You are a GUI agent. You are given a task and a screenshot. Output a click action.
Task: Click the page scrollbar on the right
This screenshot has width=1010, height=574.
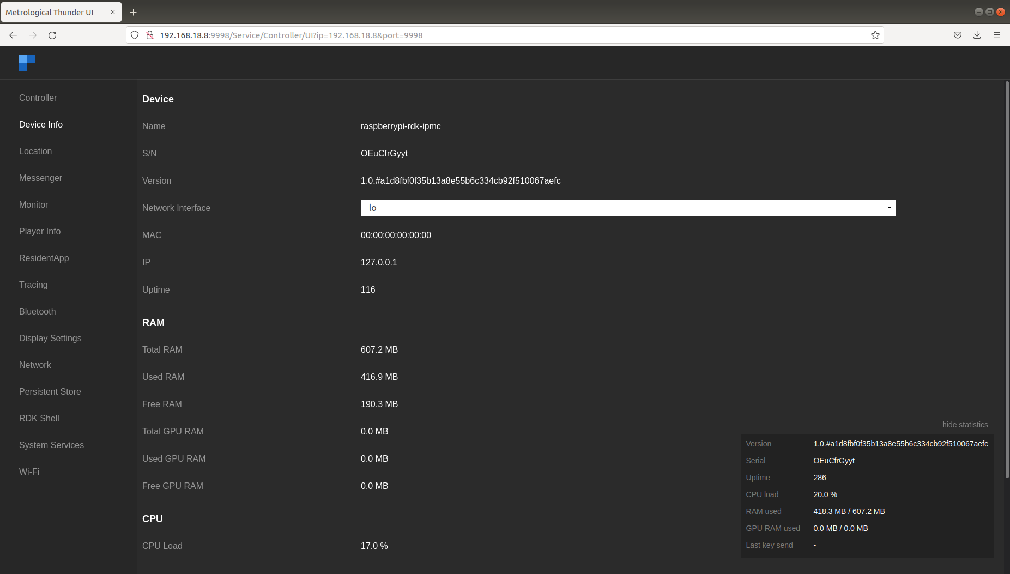tap(1006, 273)
